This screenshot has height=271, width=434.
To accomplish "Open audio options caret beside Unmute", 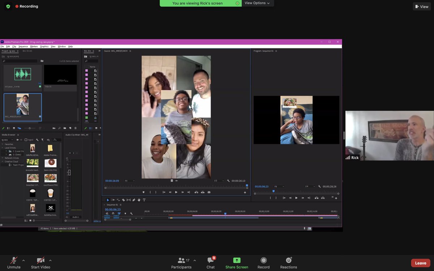I will [24, 261].
